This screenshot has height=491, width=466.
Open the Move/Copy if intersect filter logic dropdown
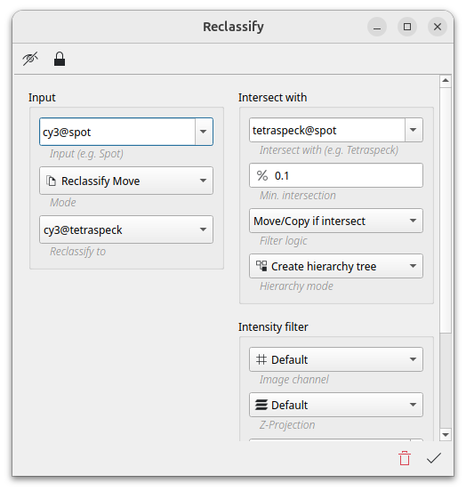[x=336, y=221]
